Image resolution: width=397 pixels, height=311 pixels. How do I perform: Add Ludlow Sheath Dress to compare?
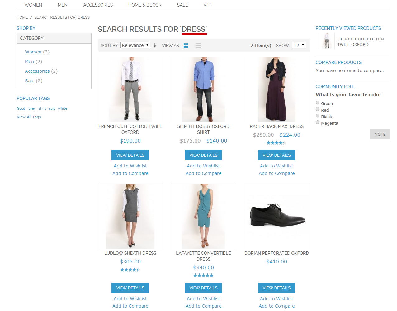130,306
